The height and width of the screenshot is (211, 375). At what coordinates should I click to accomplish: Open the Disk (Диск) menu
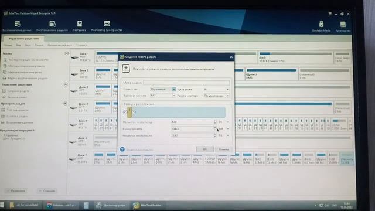28,45
